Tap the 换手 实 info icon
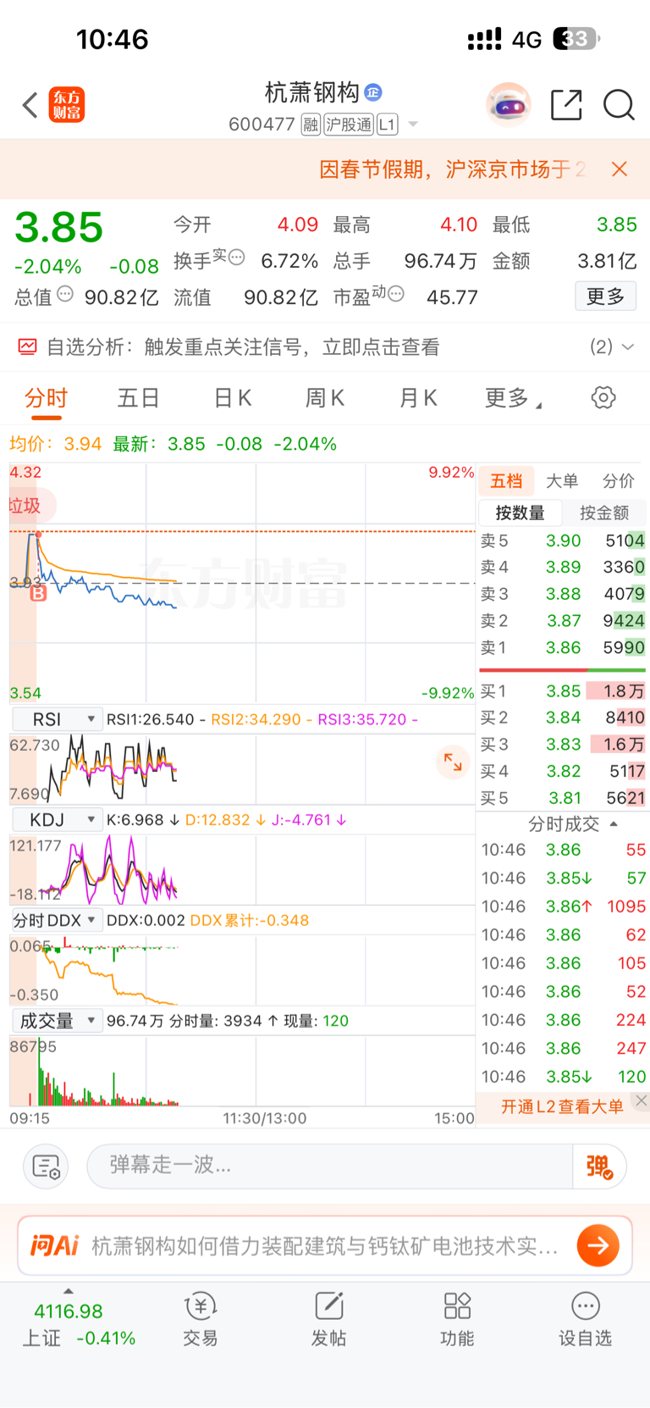 point(236,257)
